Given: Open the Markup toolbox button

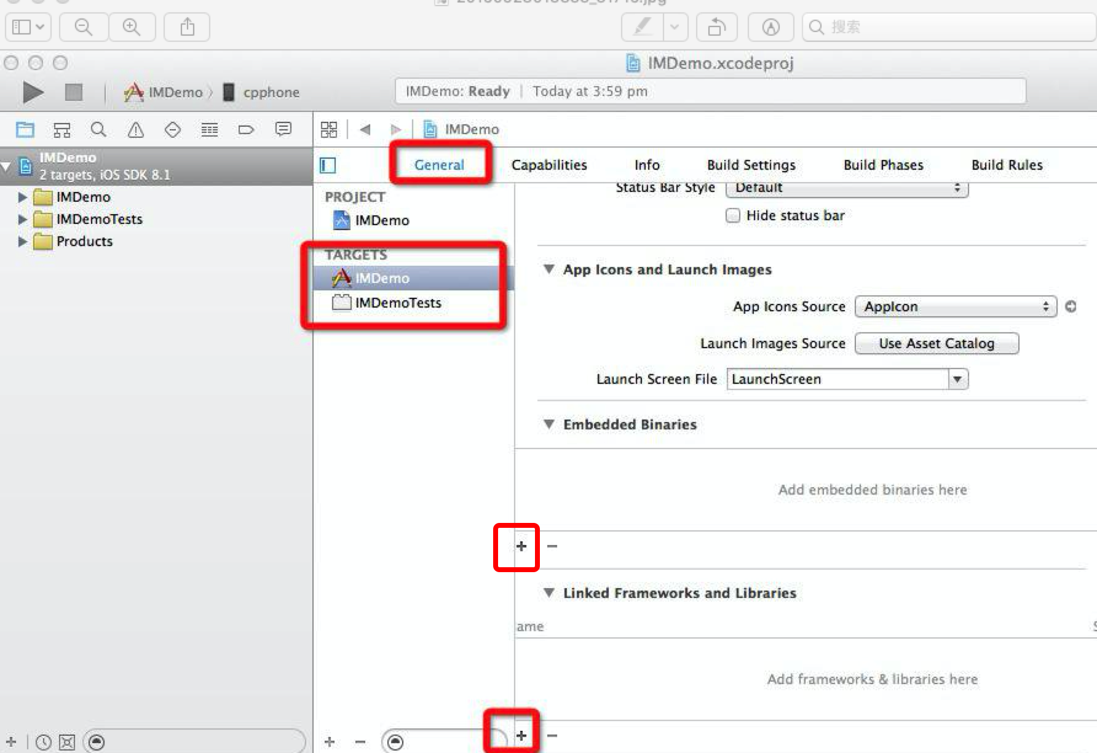Looking at the screenshot, I should pyautogui.click(x=770, y=27).
